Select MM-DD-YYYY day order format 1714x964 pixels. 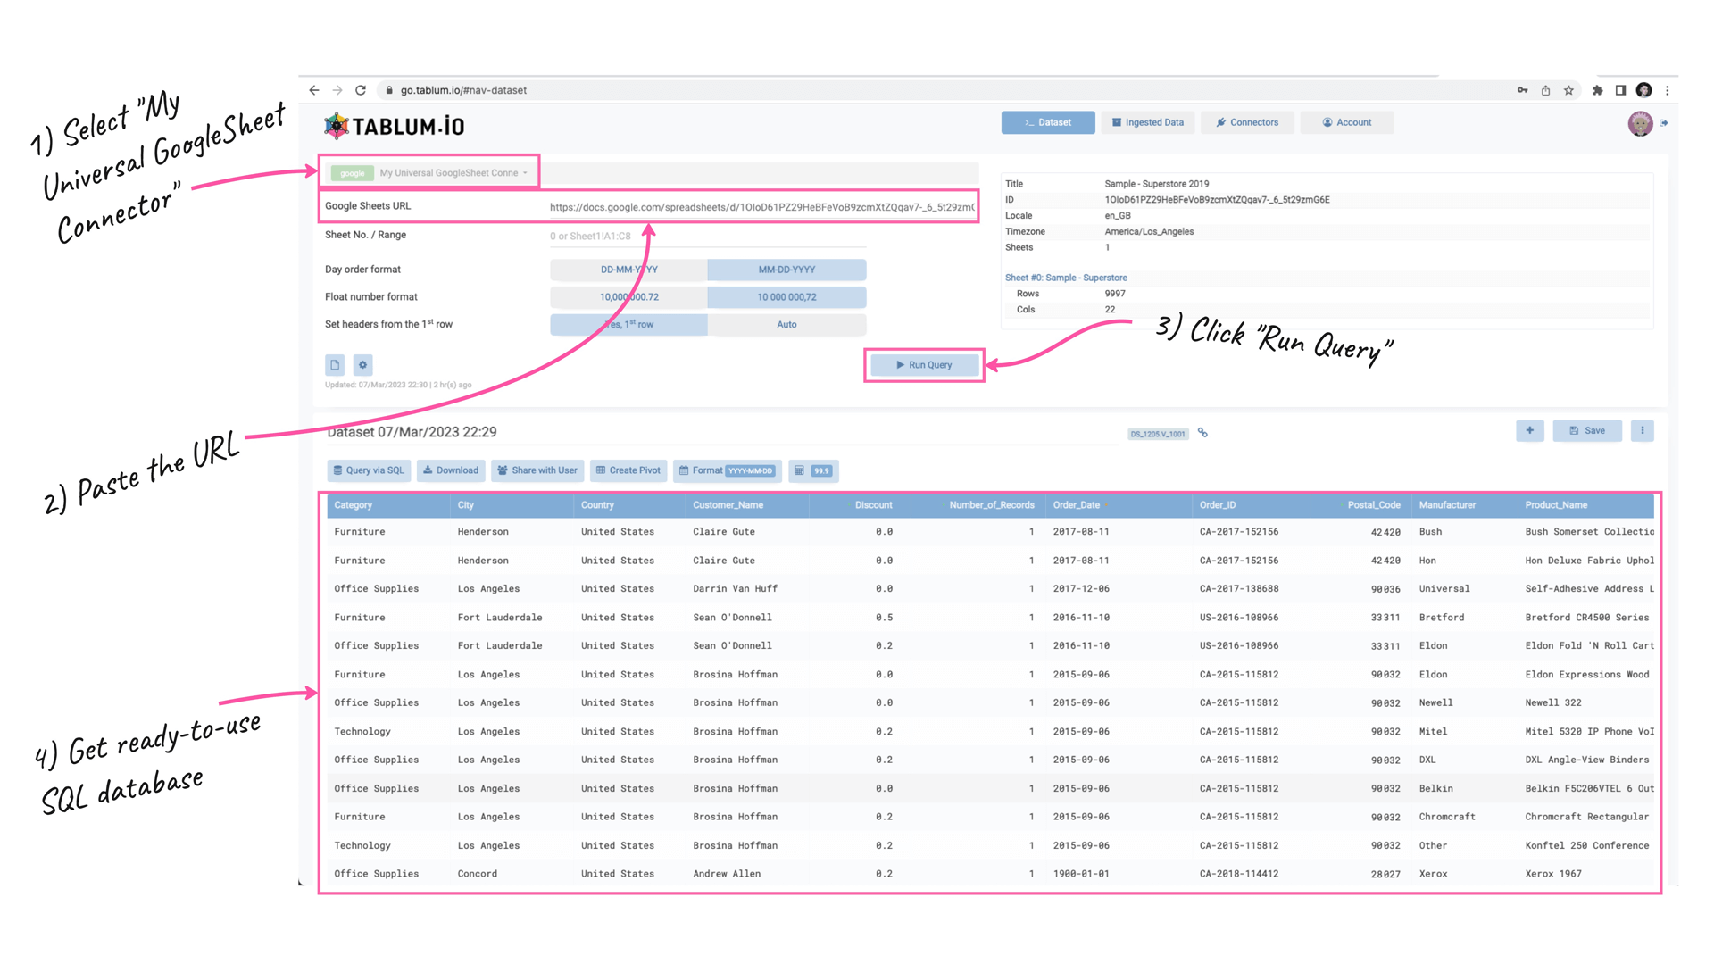point(786,270)
